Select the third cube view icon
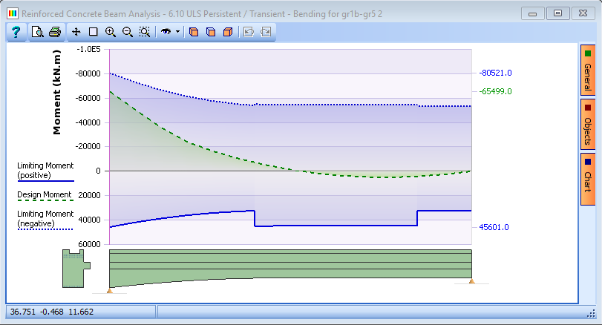This screenshot has height=325, width=602. tap(228, 32)
